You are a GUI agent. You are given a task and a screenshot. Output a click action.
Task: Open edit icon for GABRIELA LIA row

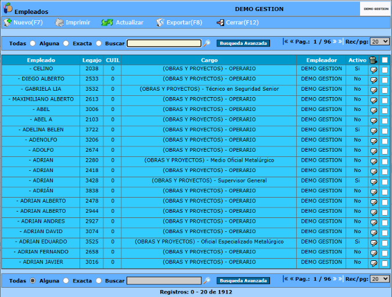coord(373,90)
